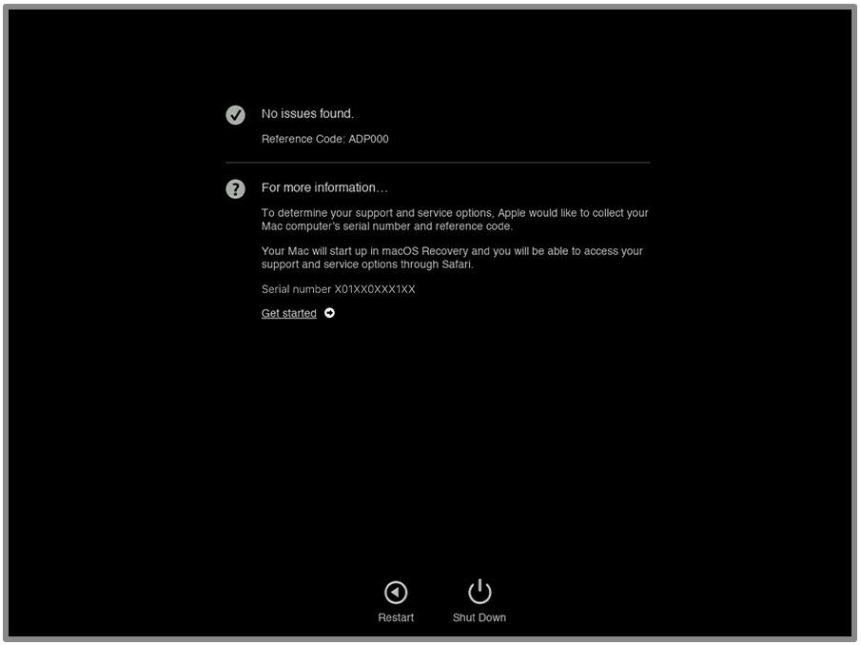Click the "No issues found." text
This screenshot has width=861, height=645.
coord(307,113)
